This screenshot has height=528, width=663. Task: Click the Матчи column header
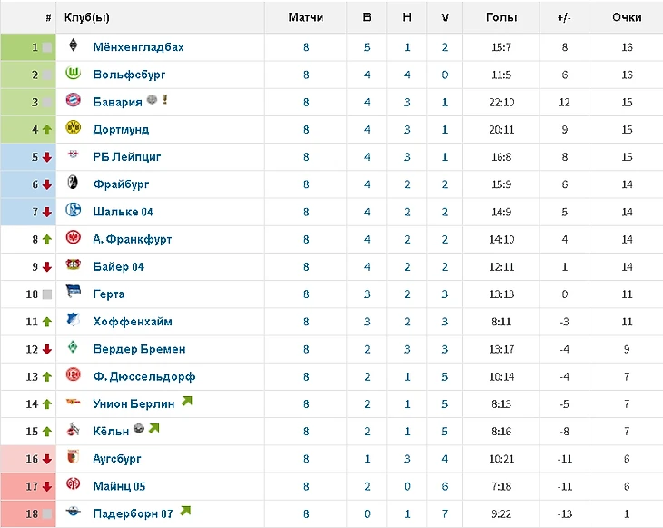(305, 17)
